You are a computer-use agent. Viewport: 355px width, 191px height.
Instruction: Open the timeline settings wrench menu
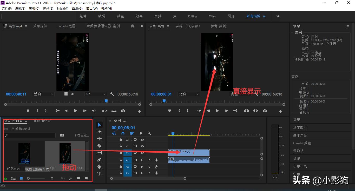coord(149,133)
